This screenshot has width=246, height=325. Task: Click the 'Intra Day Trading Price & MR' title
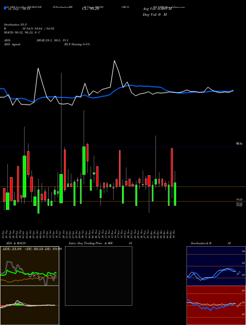[x=91, y=243]
